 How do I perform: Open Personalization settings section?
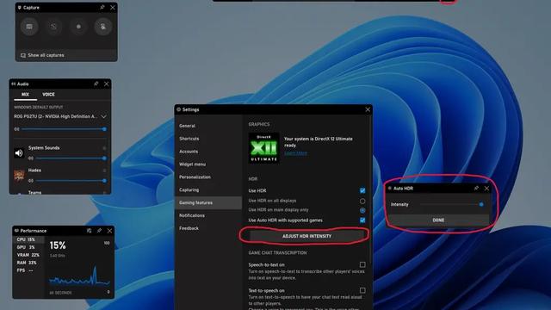(x=208, y=177)
